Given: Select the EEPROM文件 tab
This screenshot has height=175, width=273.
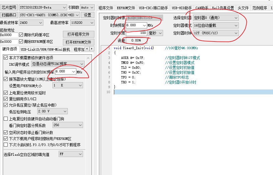Looking at the screenshot, I should click(x=126, y=8).
